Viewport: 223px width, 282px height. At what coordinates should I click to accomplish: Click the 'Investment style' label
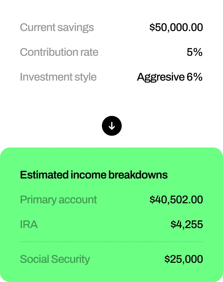coord(58,77)
